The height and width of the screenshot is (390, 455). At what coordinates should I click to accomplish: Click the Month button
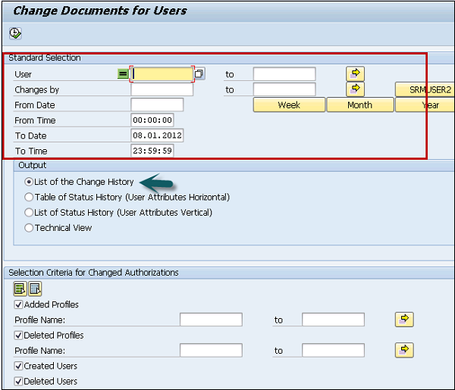coord(359,105)
